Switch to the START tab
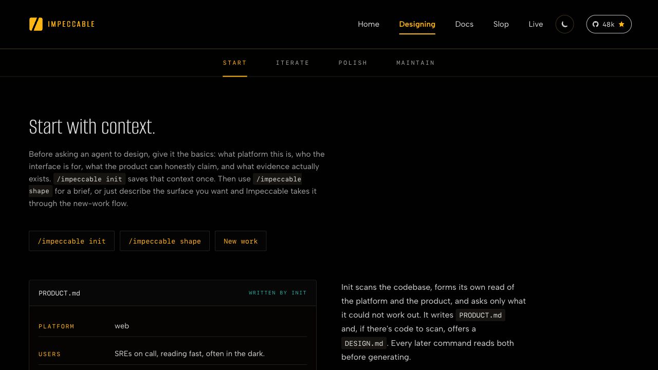The width and height of the screenshot is (658, 370). coord(235,63)
